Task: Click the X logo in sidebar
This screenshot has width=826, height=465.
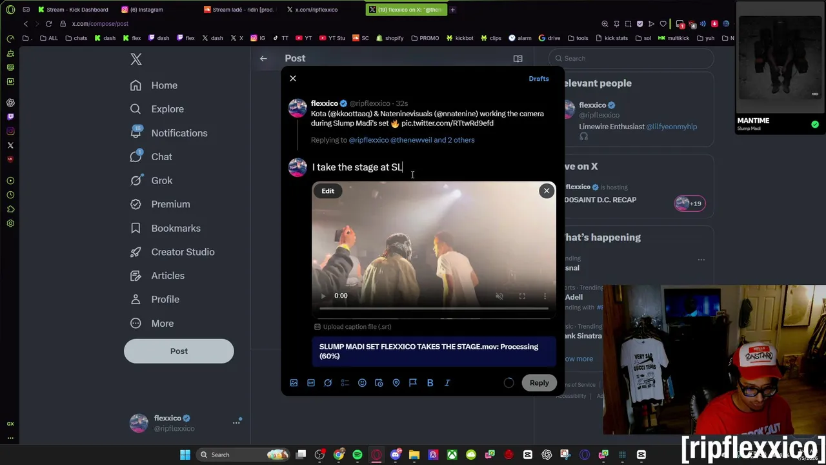Action: [136, 59]
